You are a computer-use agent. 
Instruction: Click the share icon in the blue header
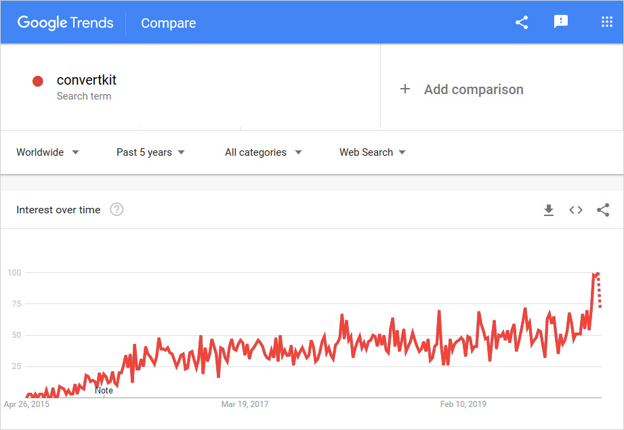[522, 22]
